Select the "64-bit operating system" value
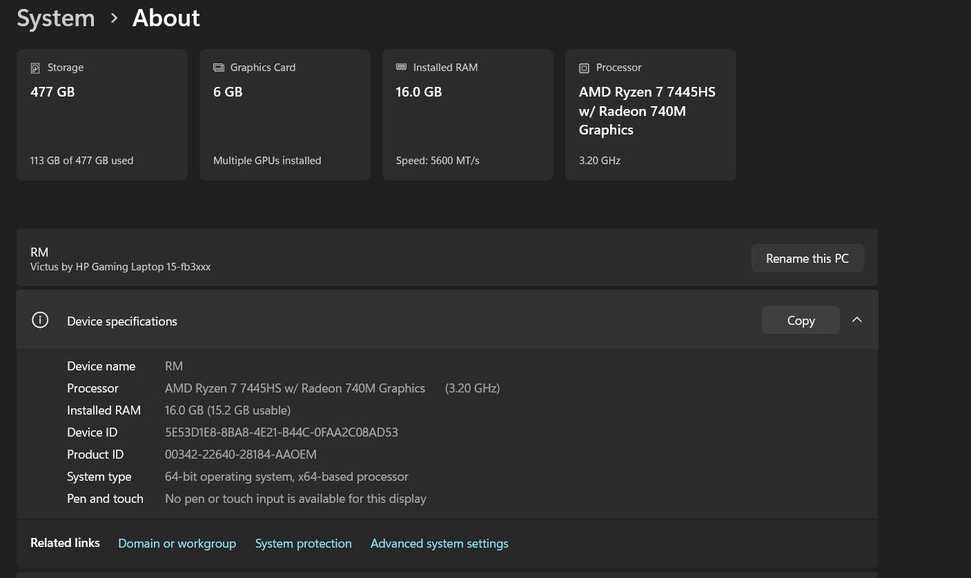 tap(286, 477)
